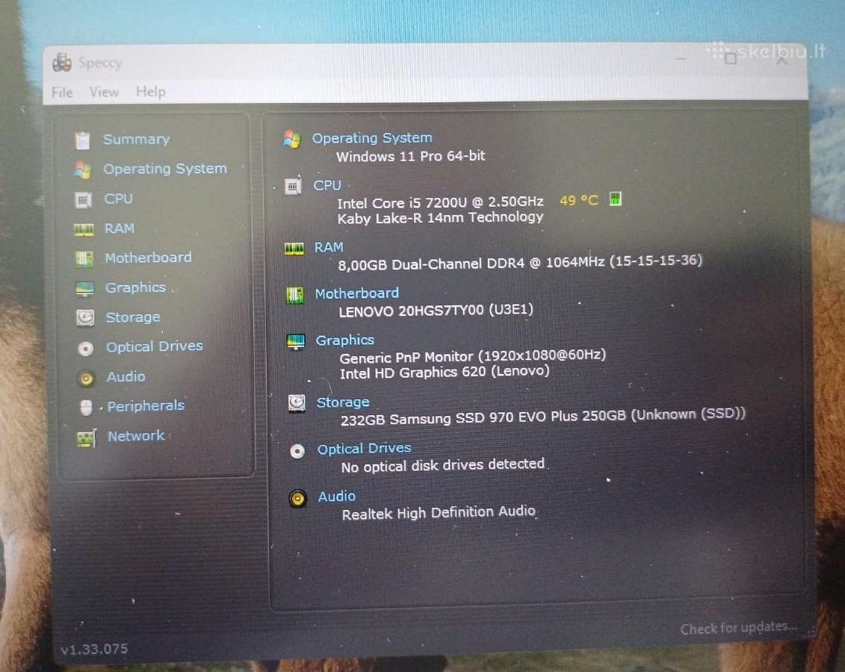Open the File menu
The image size is (845, 672).
pos(62,93)
